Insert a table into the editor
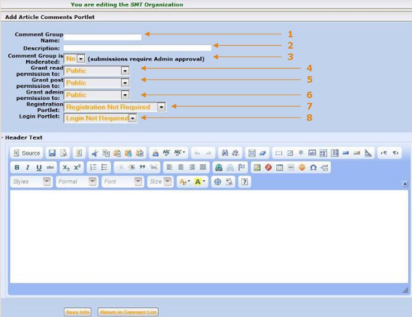Screen dimensions: 412x317 (280, 167)
